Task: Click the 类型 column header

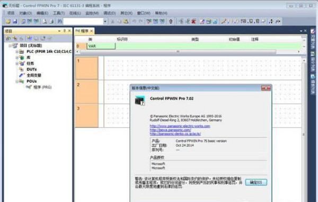Action: coord(195,39)
